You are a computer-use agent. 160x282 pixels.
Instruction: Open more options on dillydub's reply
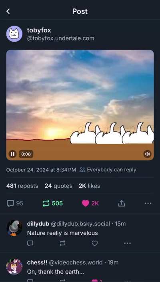pos(127,243)
